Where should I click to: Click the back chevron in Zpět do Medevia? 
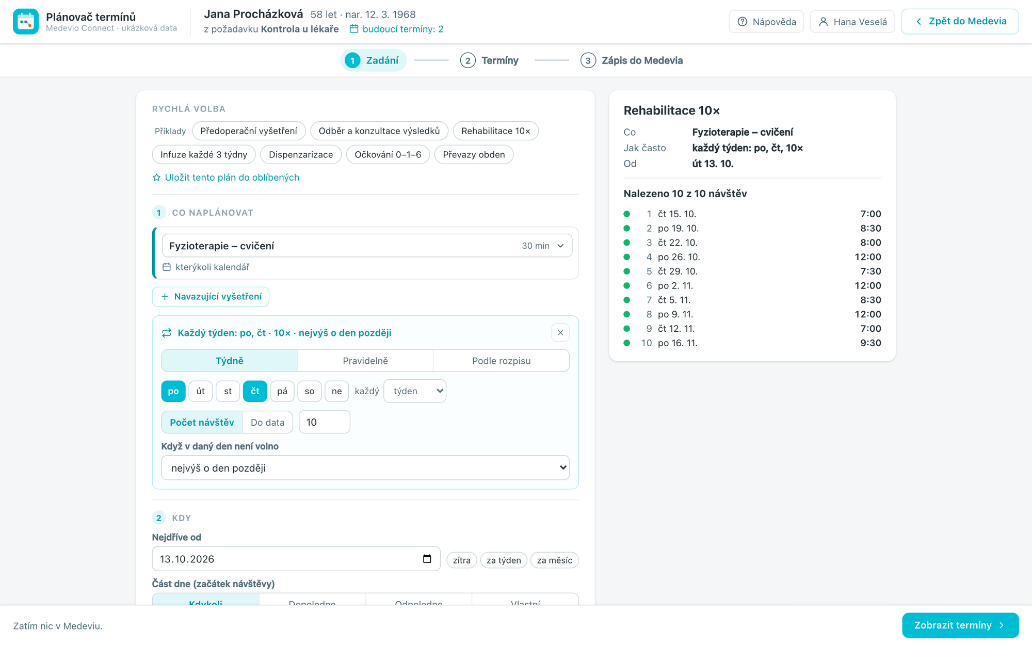[918, 22]
